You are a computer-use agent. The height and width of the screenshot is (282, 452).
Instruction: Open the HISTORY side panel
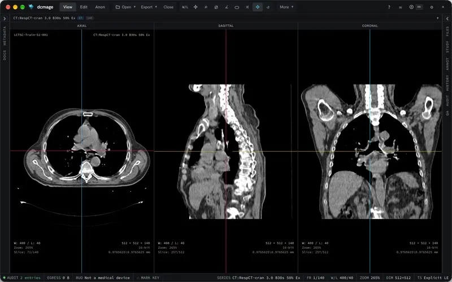point(447,83)
